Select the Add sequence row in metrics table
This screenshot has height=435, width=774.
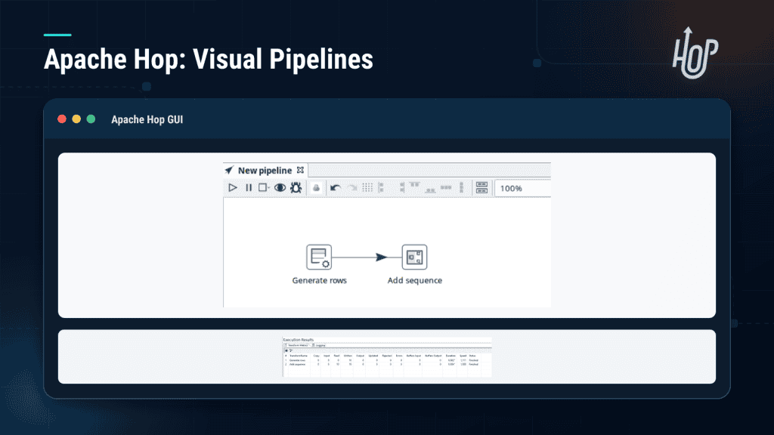click(x=388, y=365)
